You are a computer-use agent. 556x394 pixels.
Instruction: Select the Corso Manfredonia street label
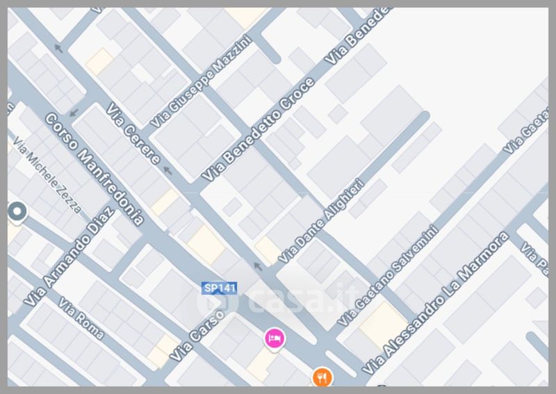(95, 170)
